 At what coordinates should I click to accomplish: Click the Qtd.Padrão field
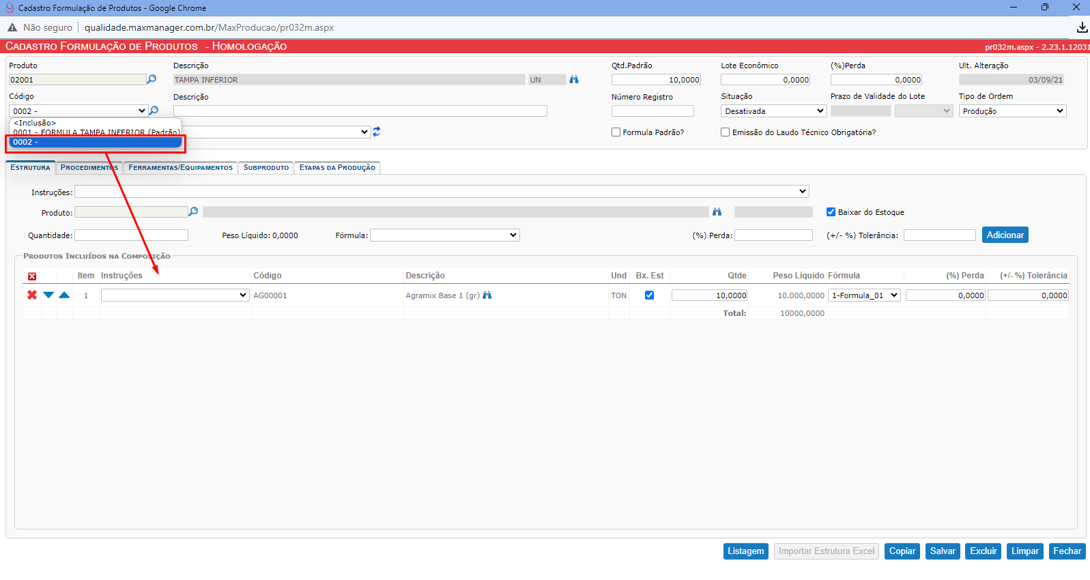coord(656,79)
